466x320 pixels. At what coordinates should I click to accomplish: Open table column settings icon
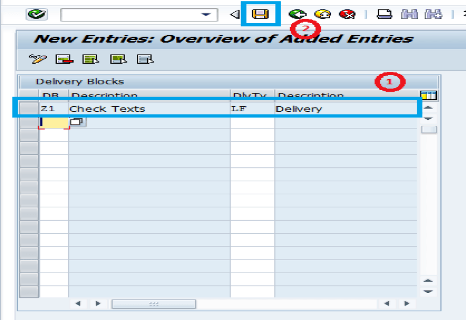[428, 96]
